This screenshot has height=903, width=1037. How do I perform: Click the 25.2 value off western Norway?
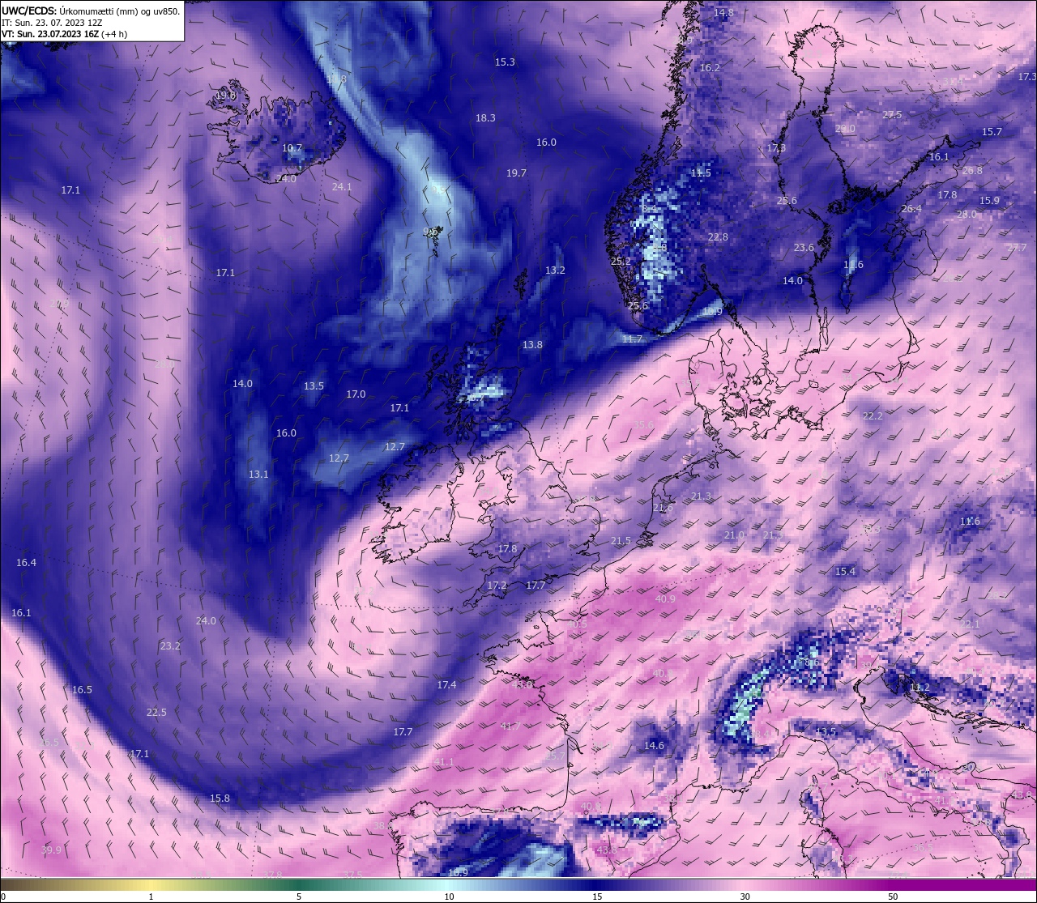coord(621,262)
